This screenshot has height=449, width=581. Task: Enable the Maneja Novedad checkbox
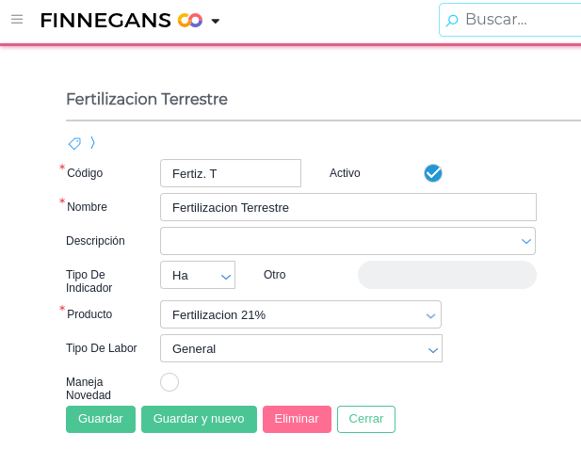click(x=169, y=382)
